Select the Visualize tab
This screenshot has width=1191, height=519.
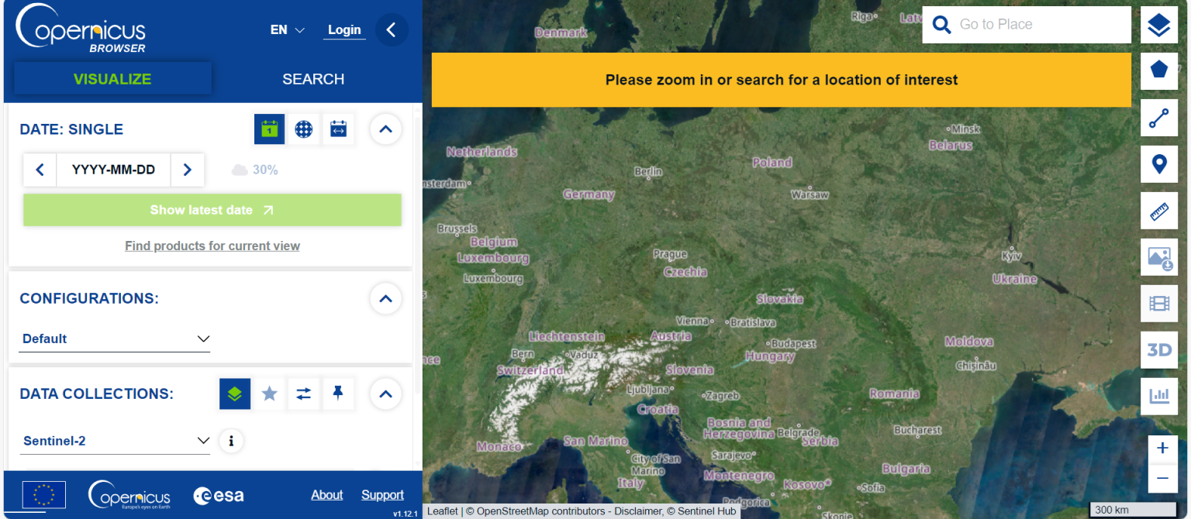(112, 79)
